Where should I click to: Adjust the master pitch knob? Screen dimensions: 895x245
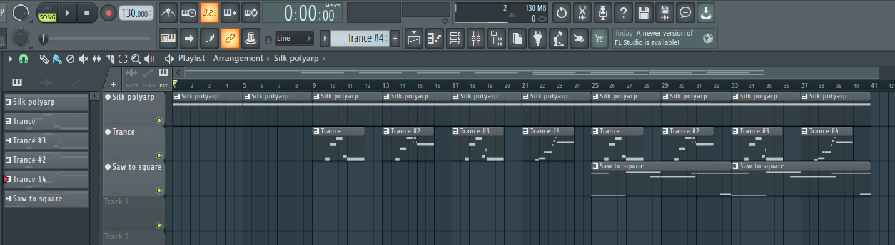coord(21,39)
